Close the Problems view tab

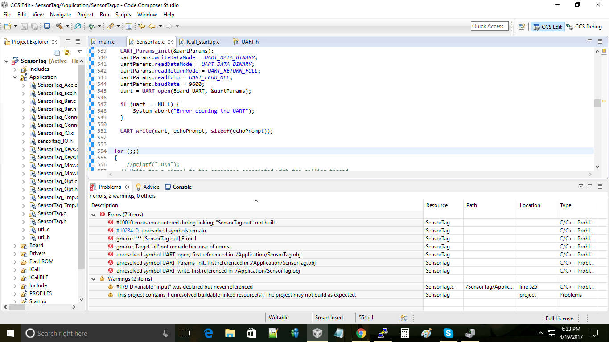(x=127, y=187)
